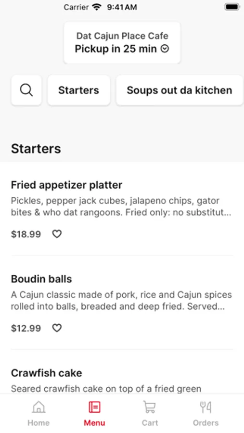Tap the battery icon in the status bar

232,7
